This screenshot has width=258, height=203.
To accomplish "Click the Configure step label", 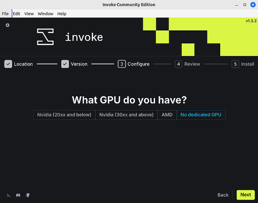I will (138, 64).
